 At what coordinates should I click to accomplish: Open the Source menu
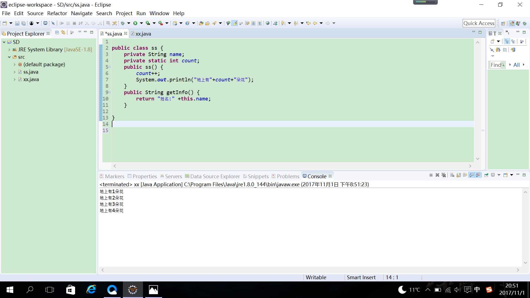click(35, 13)
